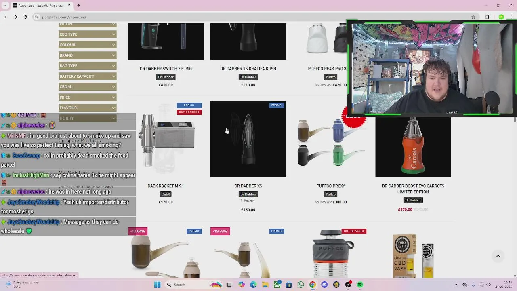Screen dimensions: 517x291
Task: Click DabX brand tag under Rocket MK.1
Action: click(x=166, y=194)
